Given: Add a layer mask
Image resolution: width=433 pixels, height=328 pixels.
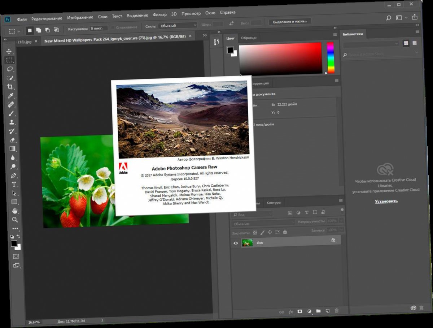Looking at the screenshot, I should (300, 311).
